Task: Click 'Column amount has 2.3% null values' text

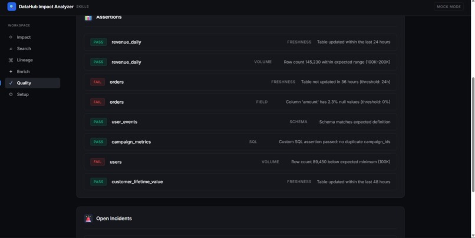Action: tap(338, 102)
